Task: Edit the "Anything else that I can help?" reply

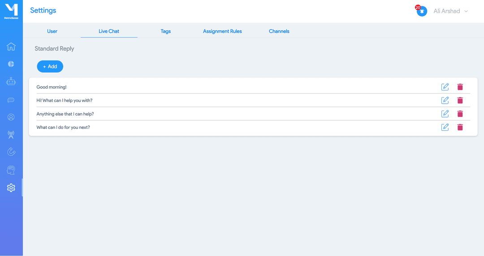Action: (445, 114)
